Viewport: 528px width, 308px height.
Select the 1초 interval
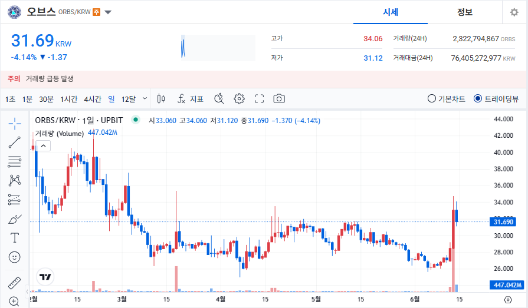pyautogui.click(x=10, y=99)
